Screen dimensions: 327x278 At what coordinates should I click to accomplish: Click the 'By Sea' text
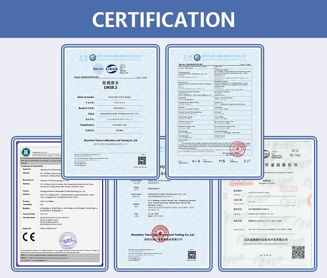point(295,155)
